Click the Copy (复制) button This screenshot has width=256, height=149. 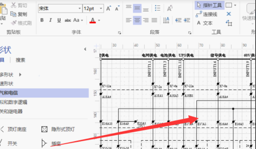tap(19, 14)
